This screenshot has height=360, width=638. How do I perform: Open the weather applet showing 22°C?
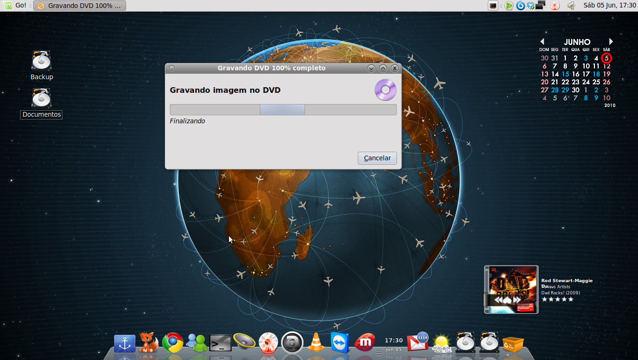click(441, 344)
